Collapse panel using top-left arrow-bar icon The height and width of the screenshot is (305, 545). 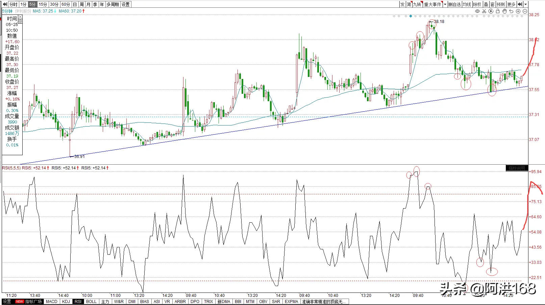[x=5, y=4]
